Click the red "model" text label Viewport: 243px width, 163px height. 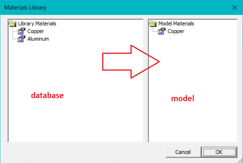click(183, 98)
